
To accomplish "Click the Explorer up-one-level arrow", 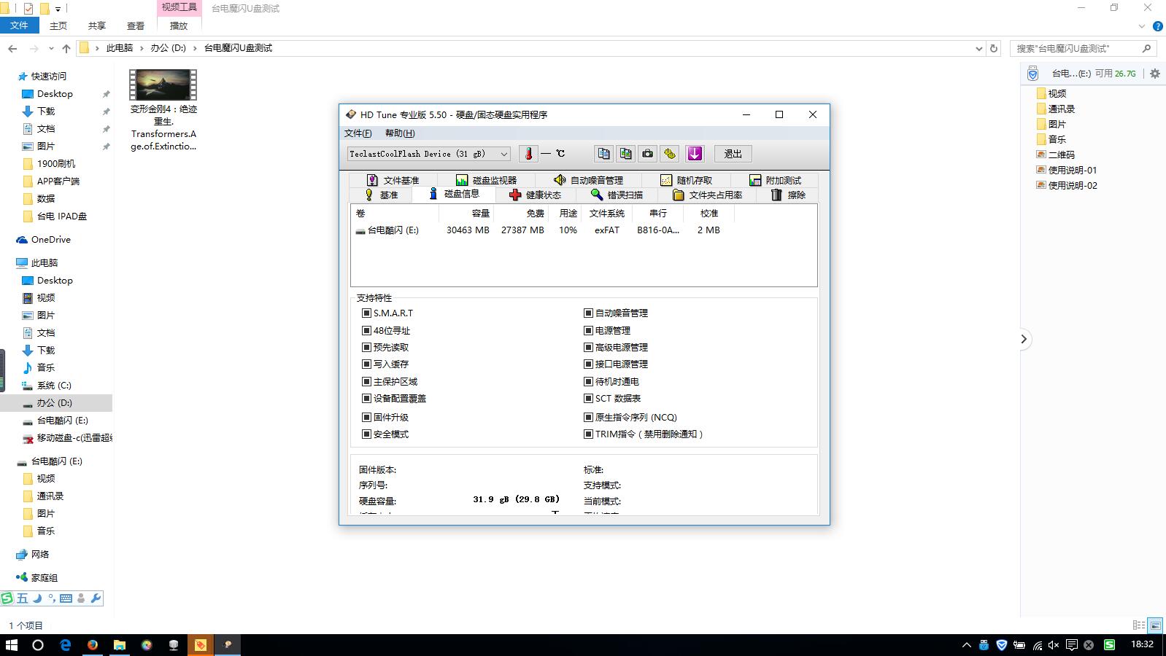I will [x=66, y=48].
